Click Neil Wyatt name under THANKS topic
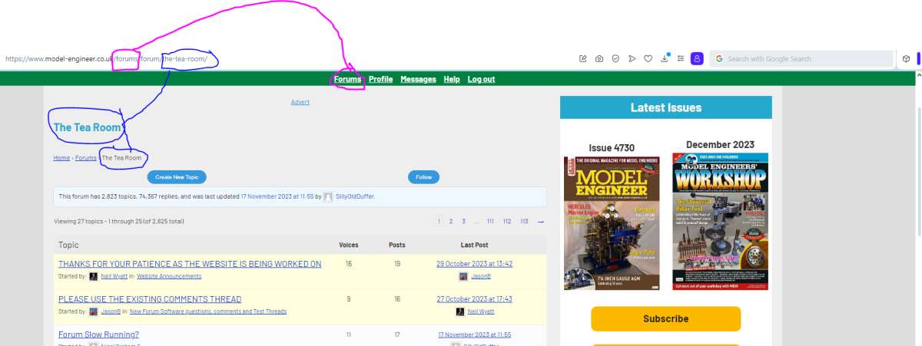The image size is (922, 346). tap(113, 276)
